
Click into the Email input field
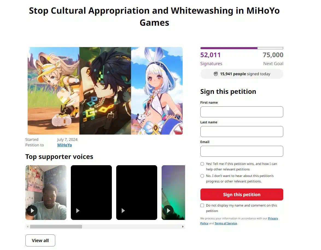242,151
